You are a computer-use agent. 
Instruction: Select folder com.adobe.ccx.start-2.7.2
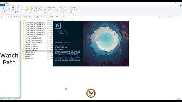(x=31, y=47)
